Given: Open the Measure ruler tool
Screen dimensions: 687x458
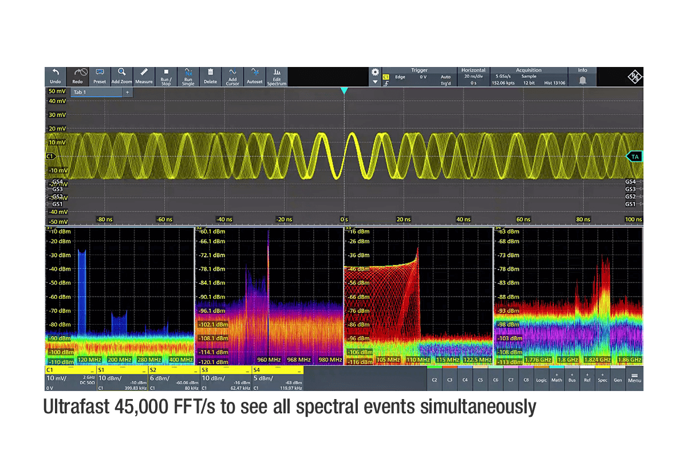Looking at the screenshot, I should 144,72.
